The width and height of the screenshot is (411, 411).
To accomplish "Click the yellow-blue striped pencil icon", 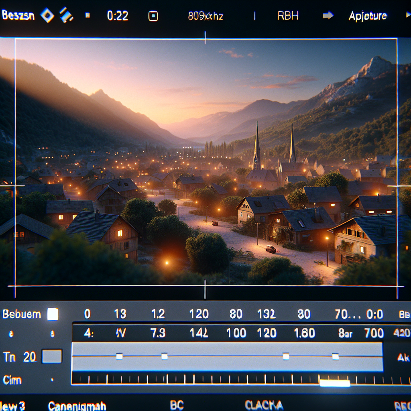I will coord(66,16).
